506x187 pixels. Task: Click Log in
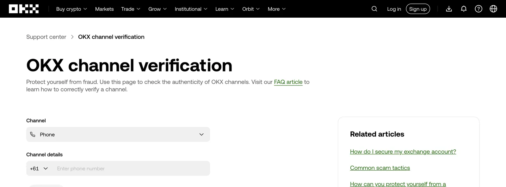click(394, 9)
